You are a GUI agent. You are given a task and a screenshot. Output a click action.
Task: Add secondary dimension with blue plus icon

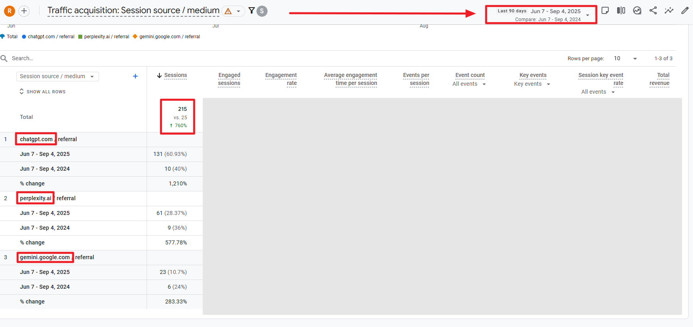coord(135,76)
